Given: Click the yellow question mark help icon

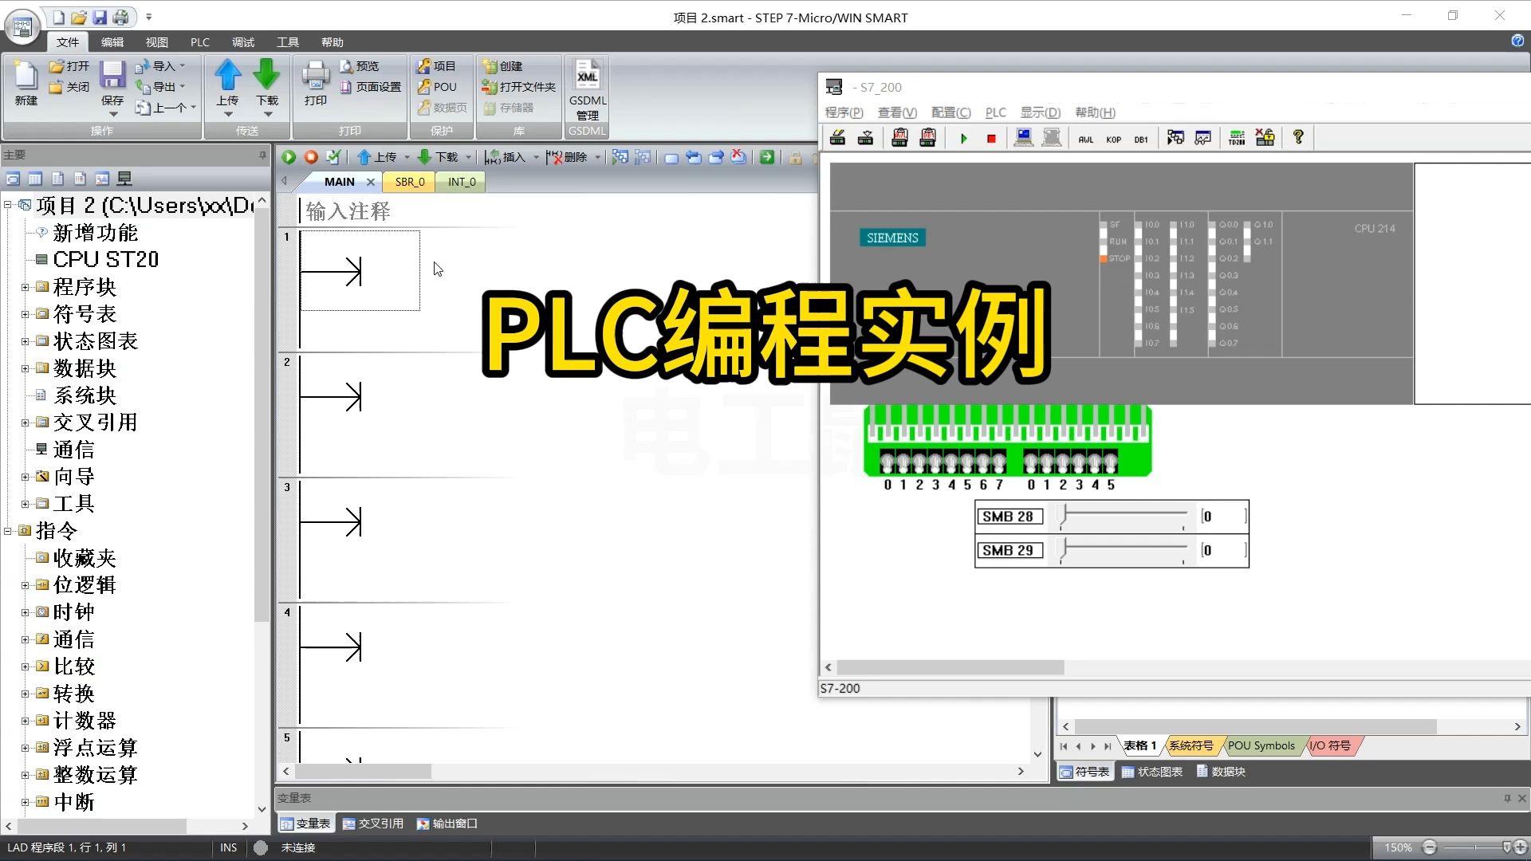Looking at the screenshot, I should tap(1298, 137).
